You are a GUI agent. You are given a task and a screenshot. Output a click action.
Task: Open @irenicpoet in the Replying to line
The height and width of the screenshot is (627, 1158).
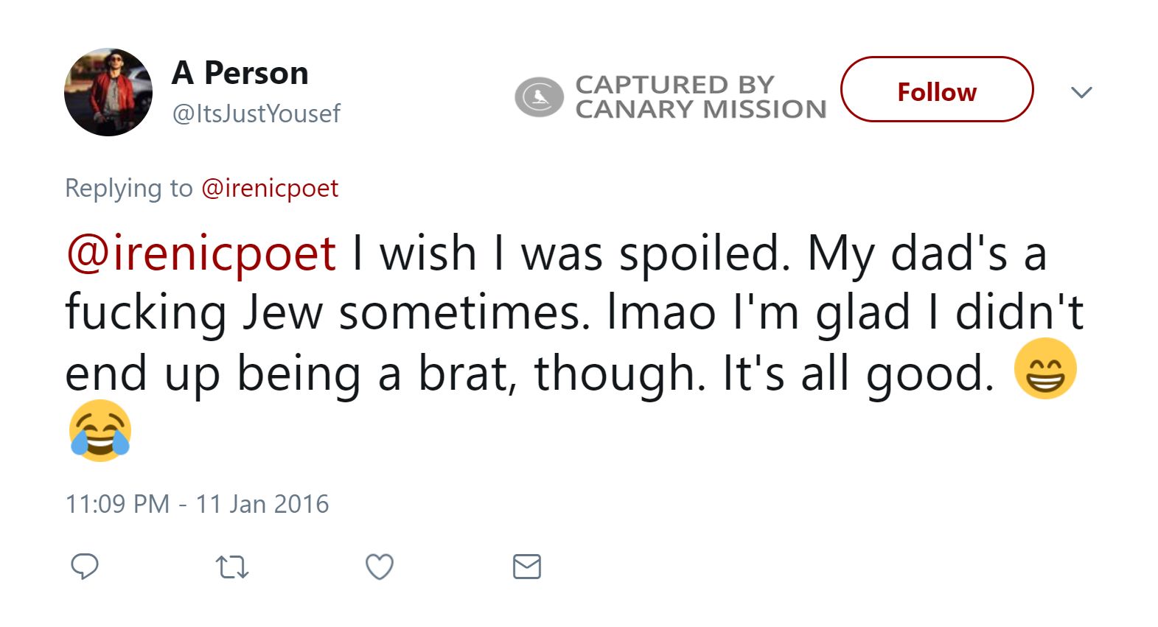click(x=270, y=189)
